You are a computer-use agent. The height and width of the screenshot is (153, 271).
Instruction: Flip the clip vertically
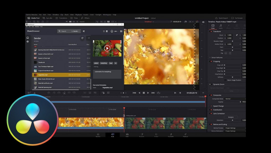pos(230,53)
